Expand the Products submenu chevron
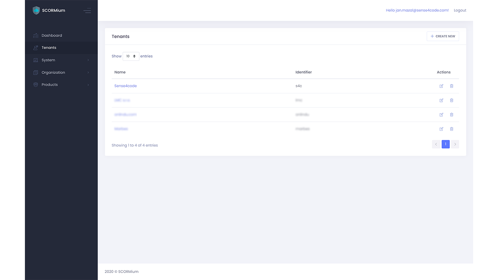 [88, 85]
